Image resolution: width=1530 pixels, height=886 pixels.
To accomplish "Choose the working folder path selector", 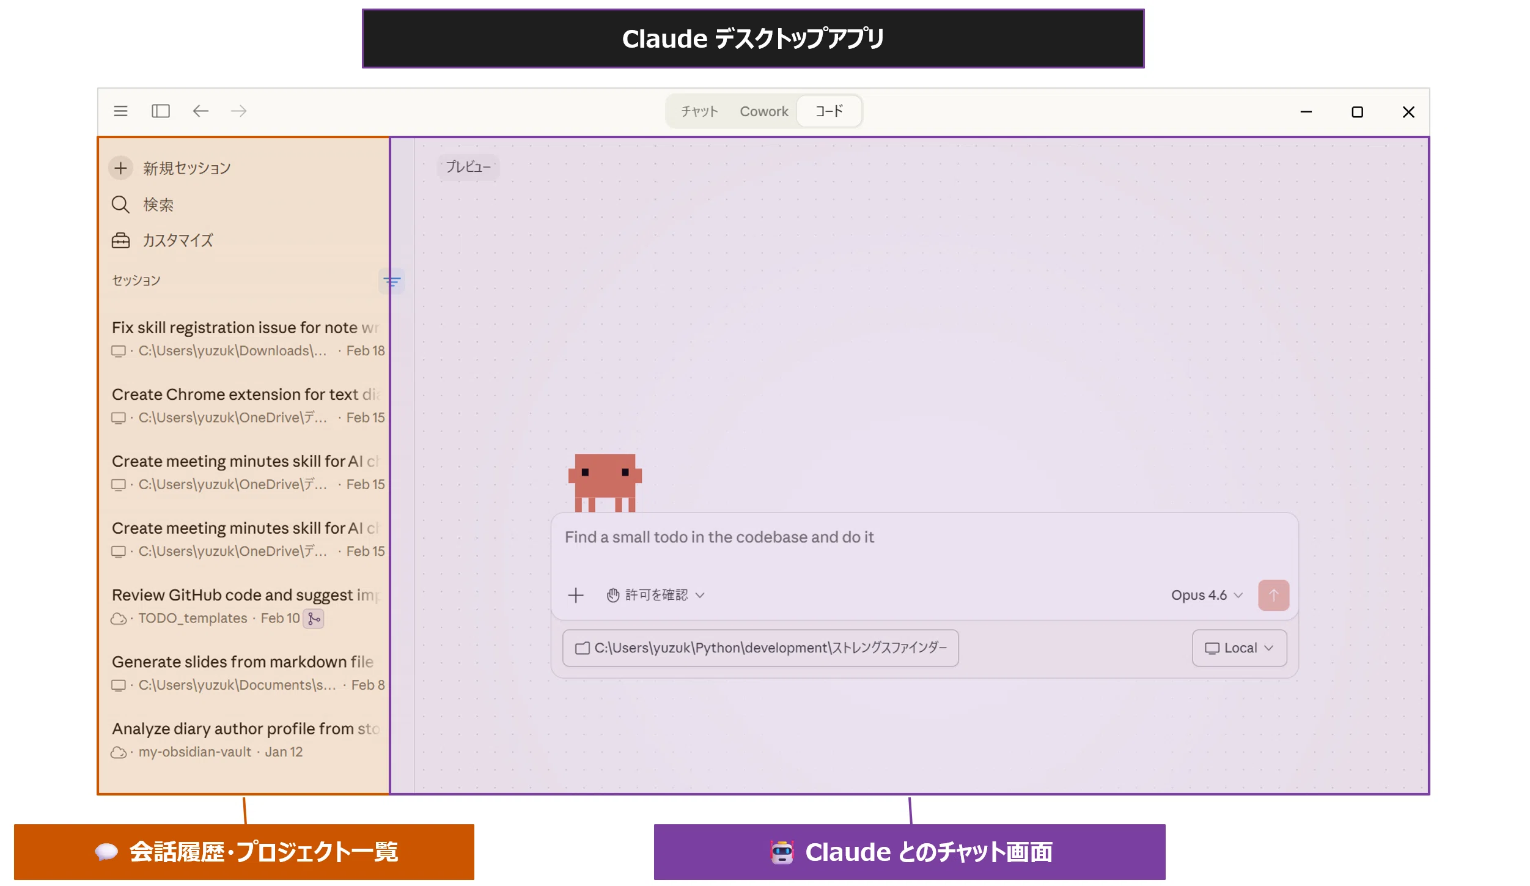I will point(760,648).
